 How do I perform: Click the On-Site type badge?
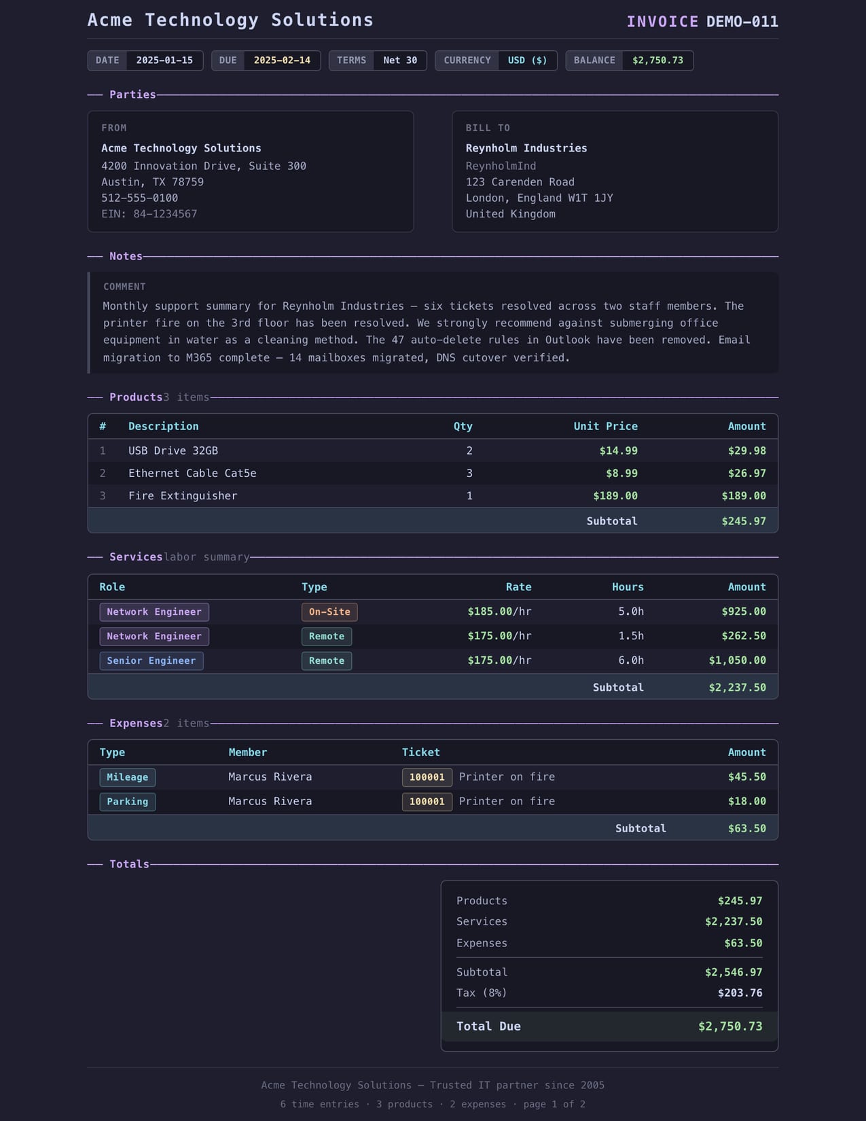pos(329,612)
